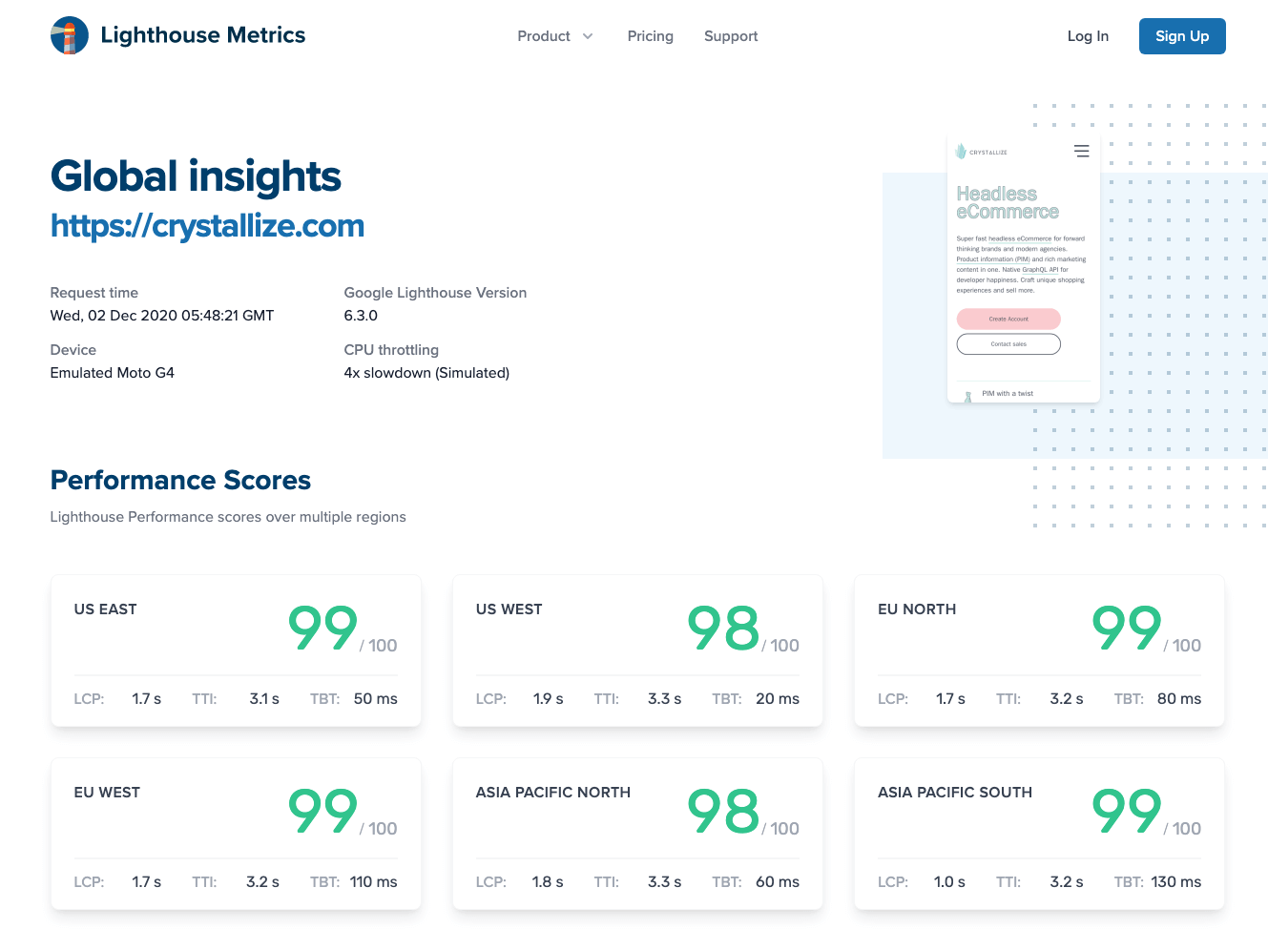This screenshot has height=929, width=1268.
Task: Click EU WEST TBT value 110 ms
Action: click(374, 882)
